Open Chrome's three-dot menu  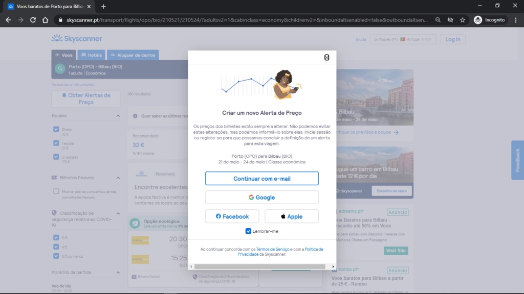(516, 20)
